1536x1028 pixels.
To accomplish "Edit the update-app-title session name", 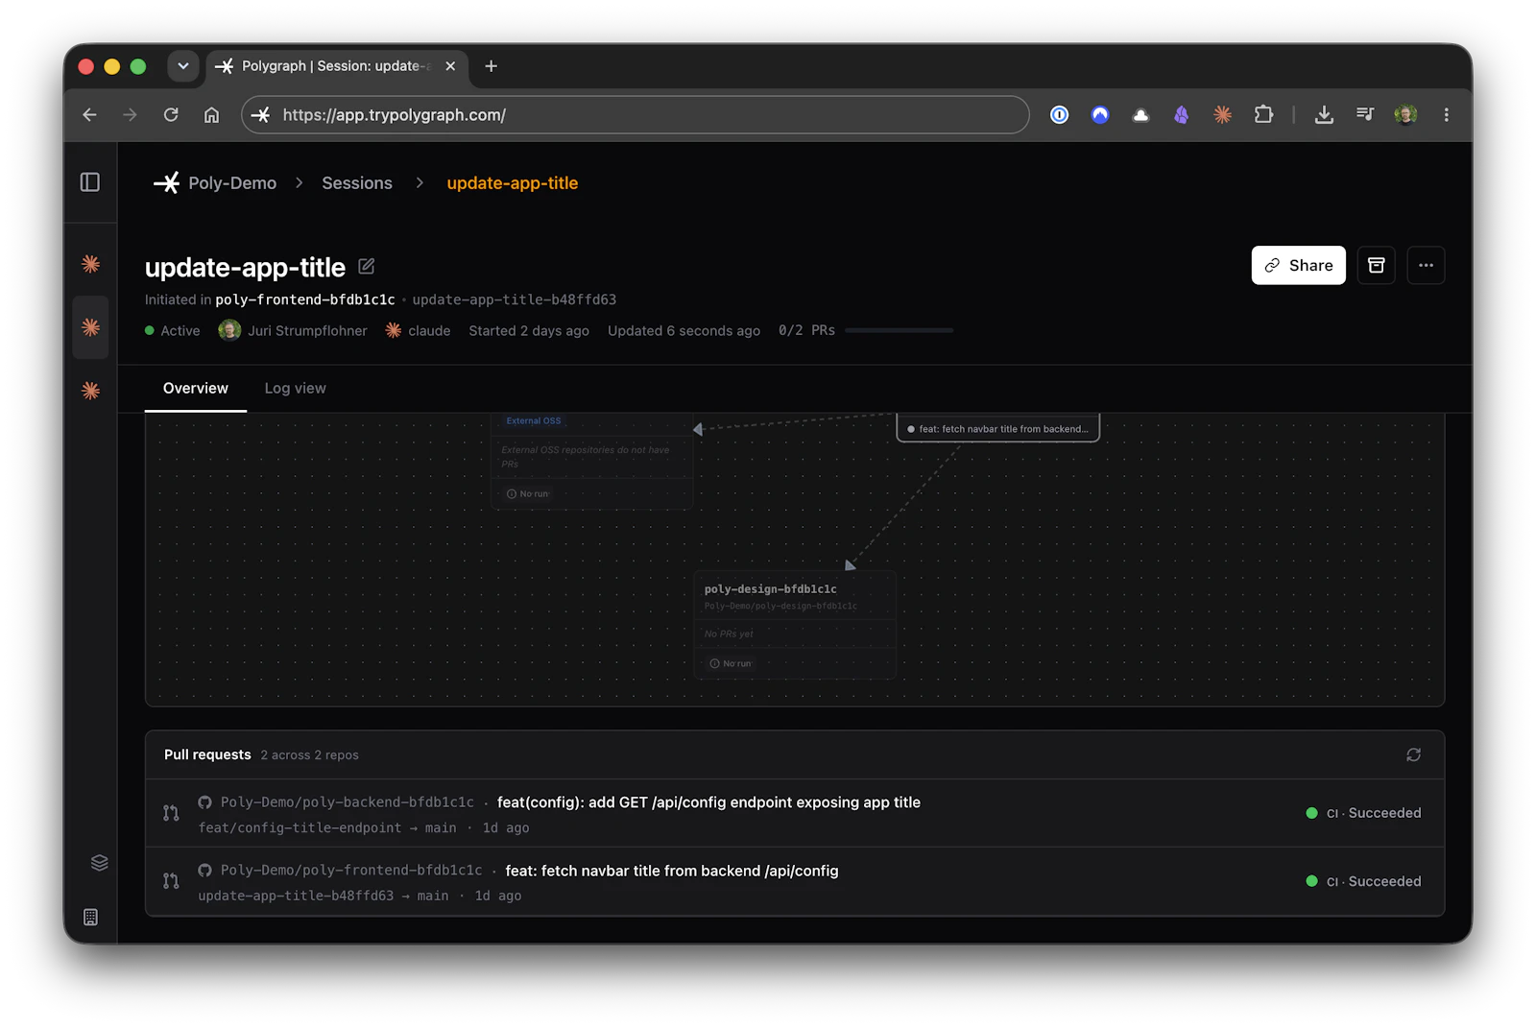I will click(367, 267).
